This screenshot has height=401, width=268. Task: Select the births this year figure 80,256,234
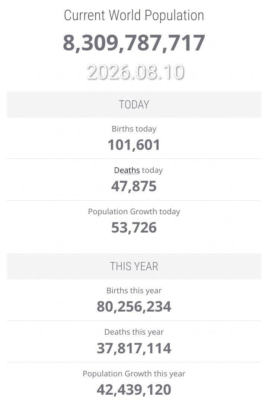tap(134, 307)
